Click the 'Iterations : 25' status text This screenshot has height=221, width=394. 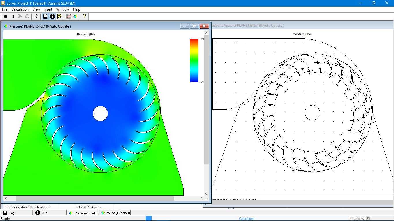click(359, 219)
